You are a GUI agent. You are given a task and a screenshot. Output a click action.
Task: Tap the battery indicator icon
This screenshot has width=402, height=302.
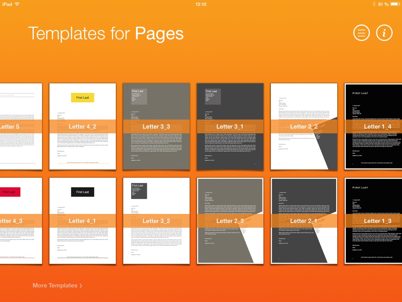[x=395, y=4]
